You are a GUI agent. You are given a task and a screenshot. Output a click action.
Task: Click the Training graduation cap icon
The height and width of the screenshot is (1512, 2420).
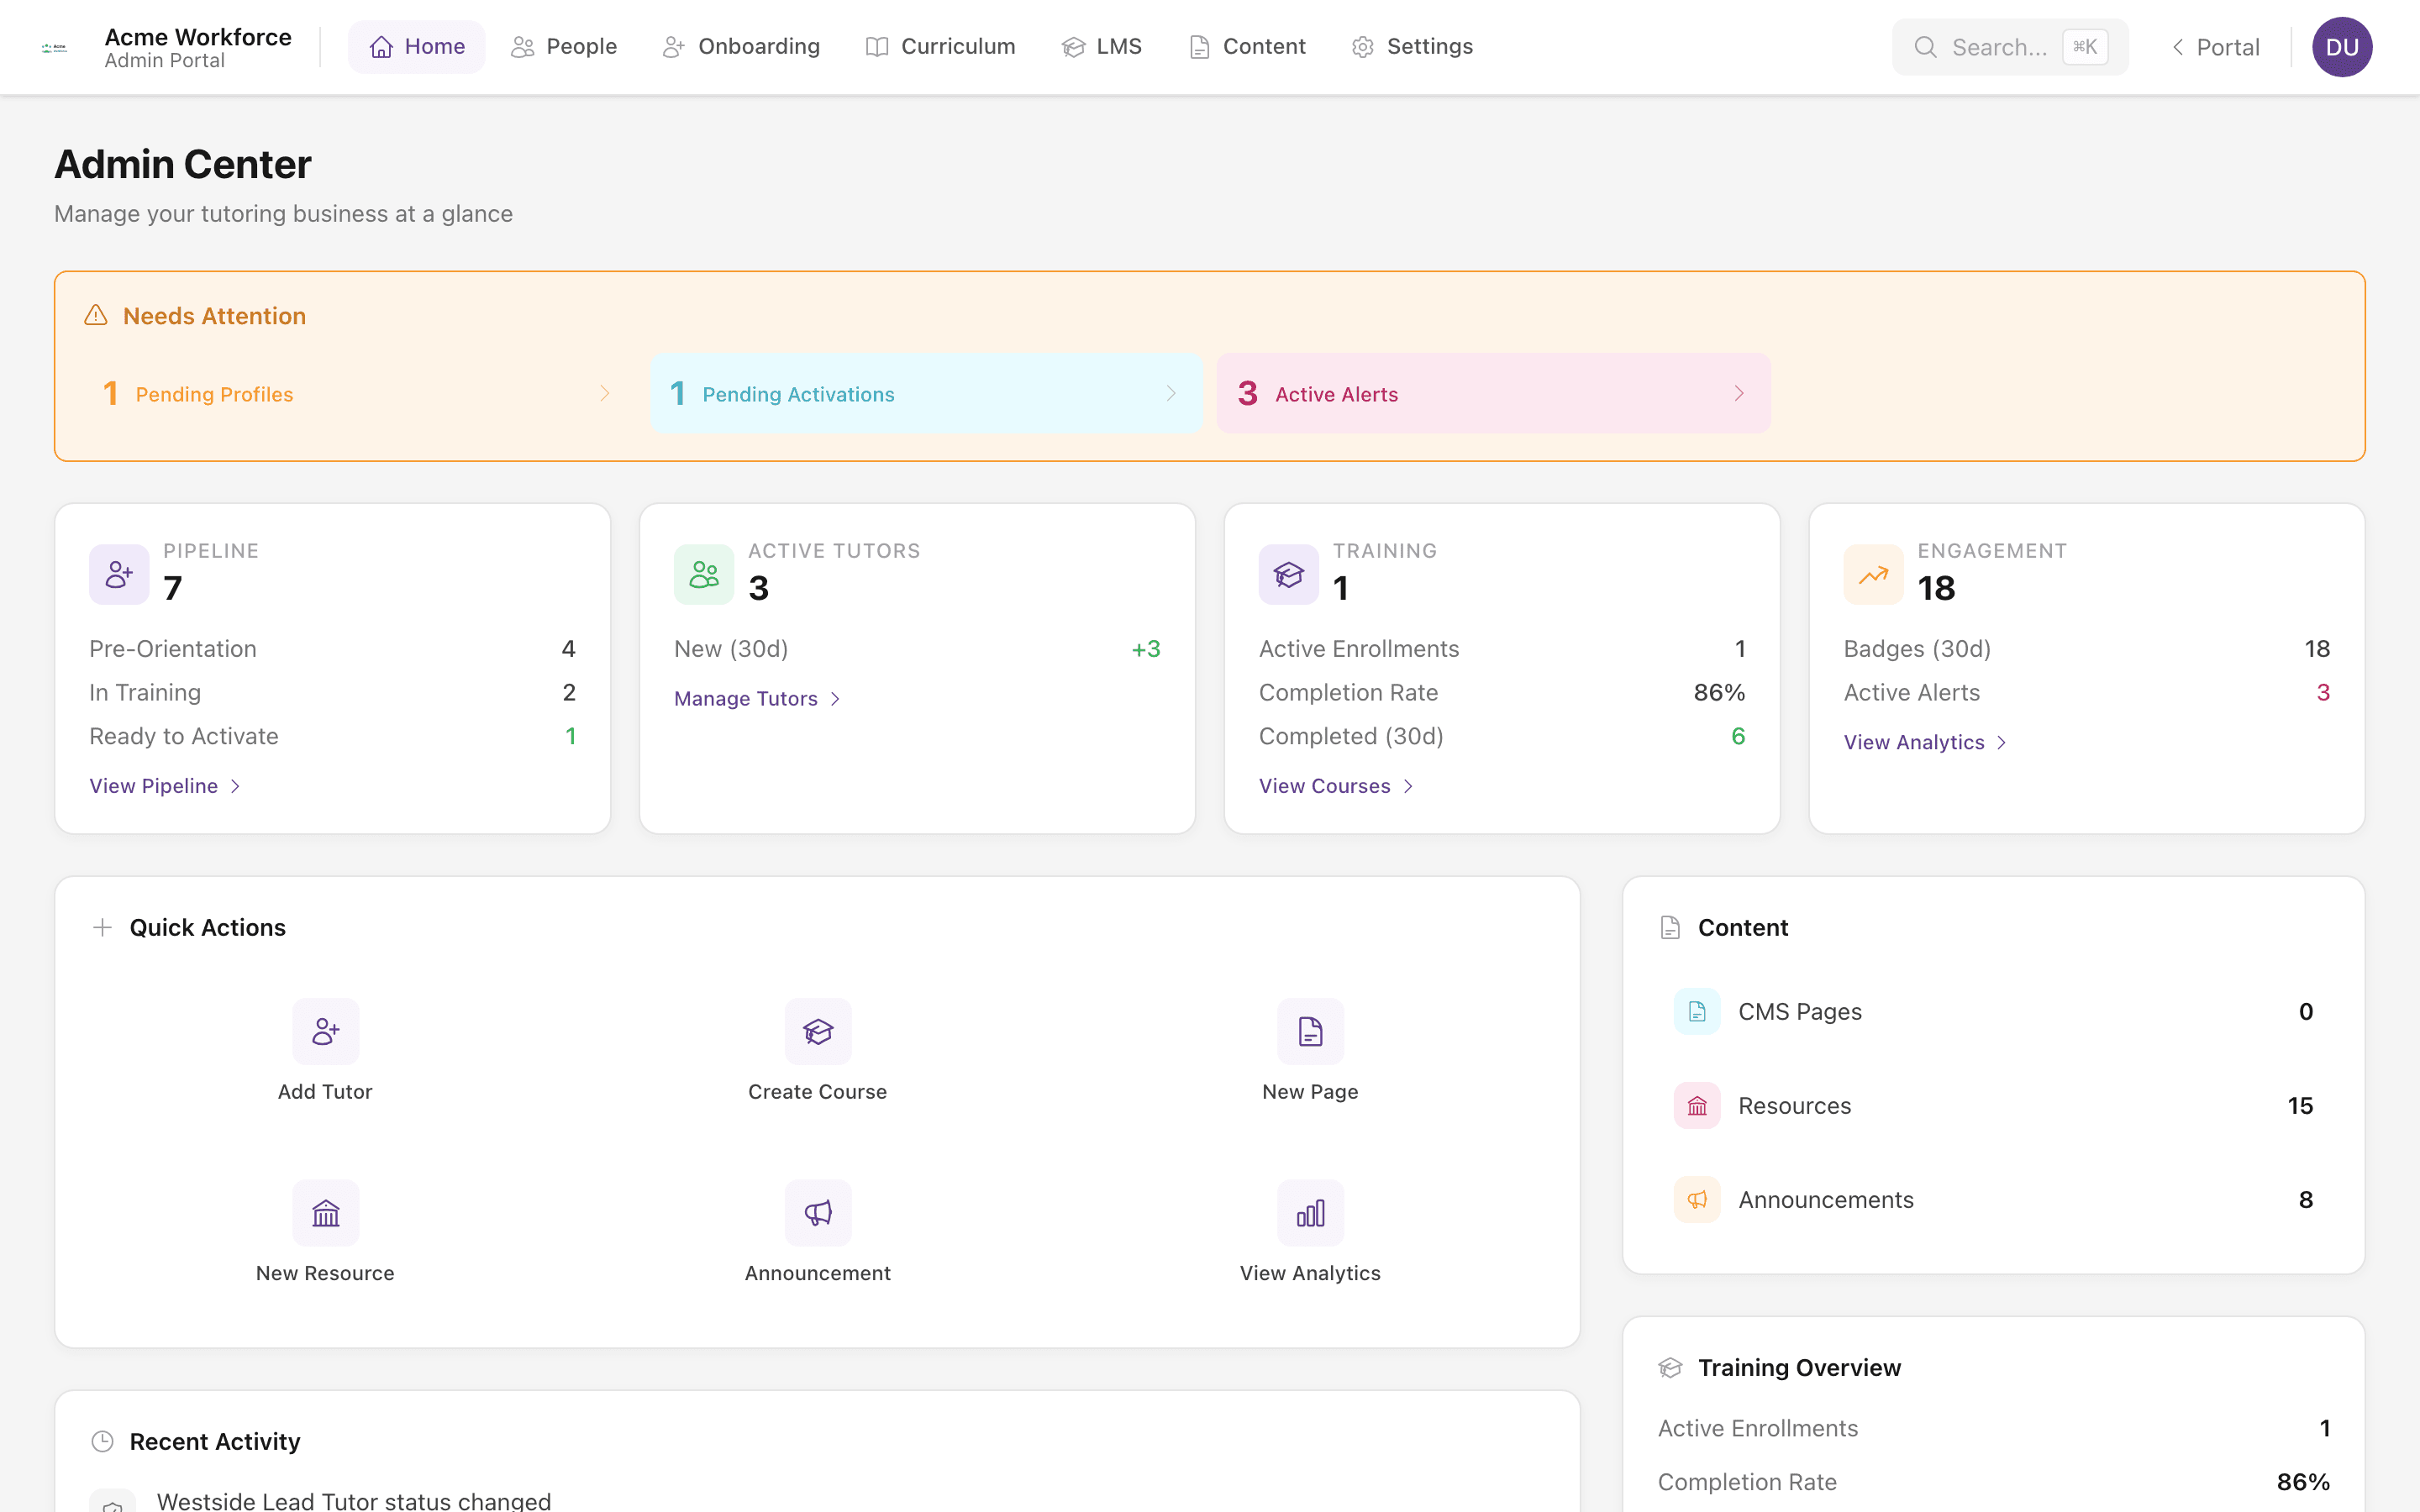(x=1288, y=574)
